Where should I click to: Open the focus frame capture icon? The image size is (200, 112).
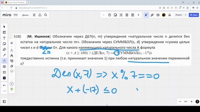point(121,15)
